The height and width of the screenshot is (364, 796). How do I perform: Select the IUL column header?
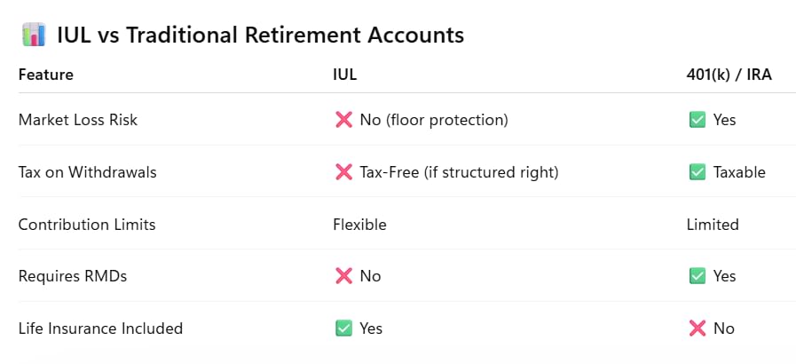click(x=344, y=75)
